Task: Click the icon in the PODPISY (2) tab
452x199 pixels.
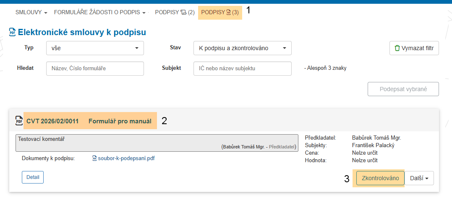Action: point(183,13)
